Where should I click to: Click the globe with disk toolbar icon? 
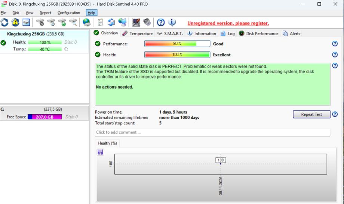(86, 22)
